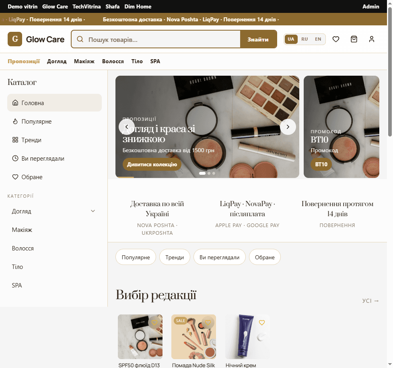
Task: Click the magnifier icon in search box
Action: pos(80,39)
